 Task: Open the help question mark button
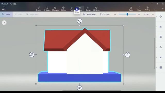click(4, 23)
